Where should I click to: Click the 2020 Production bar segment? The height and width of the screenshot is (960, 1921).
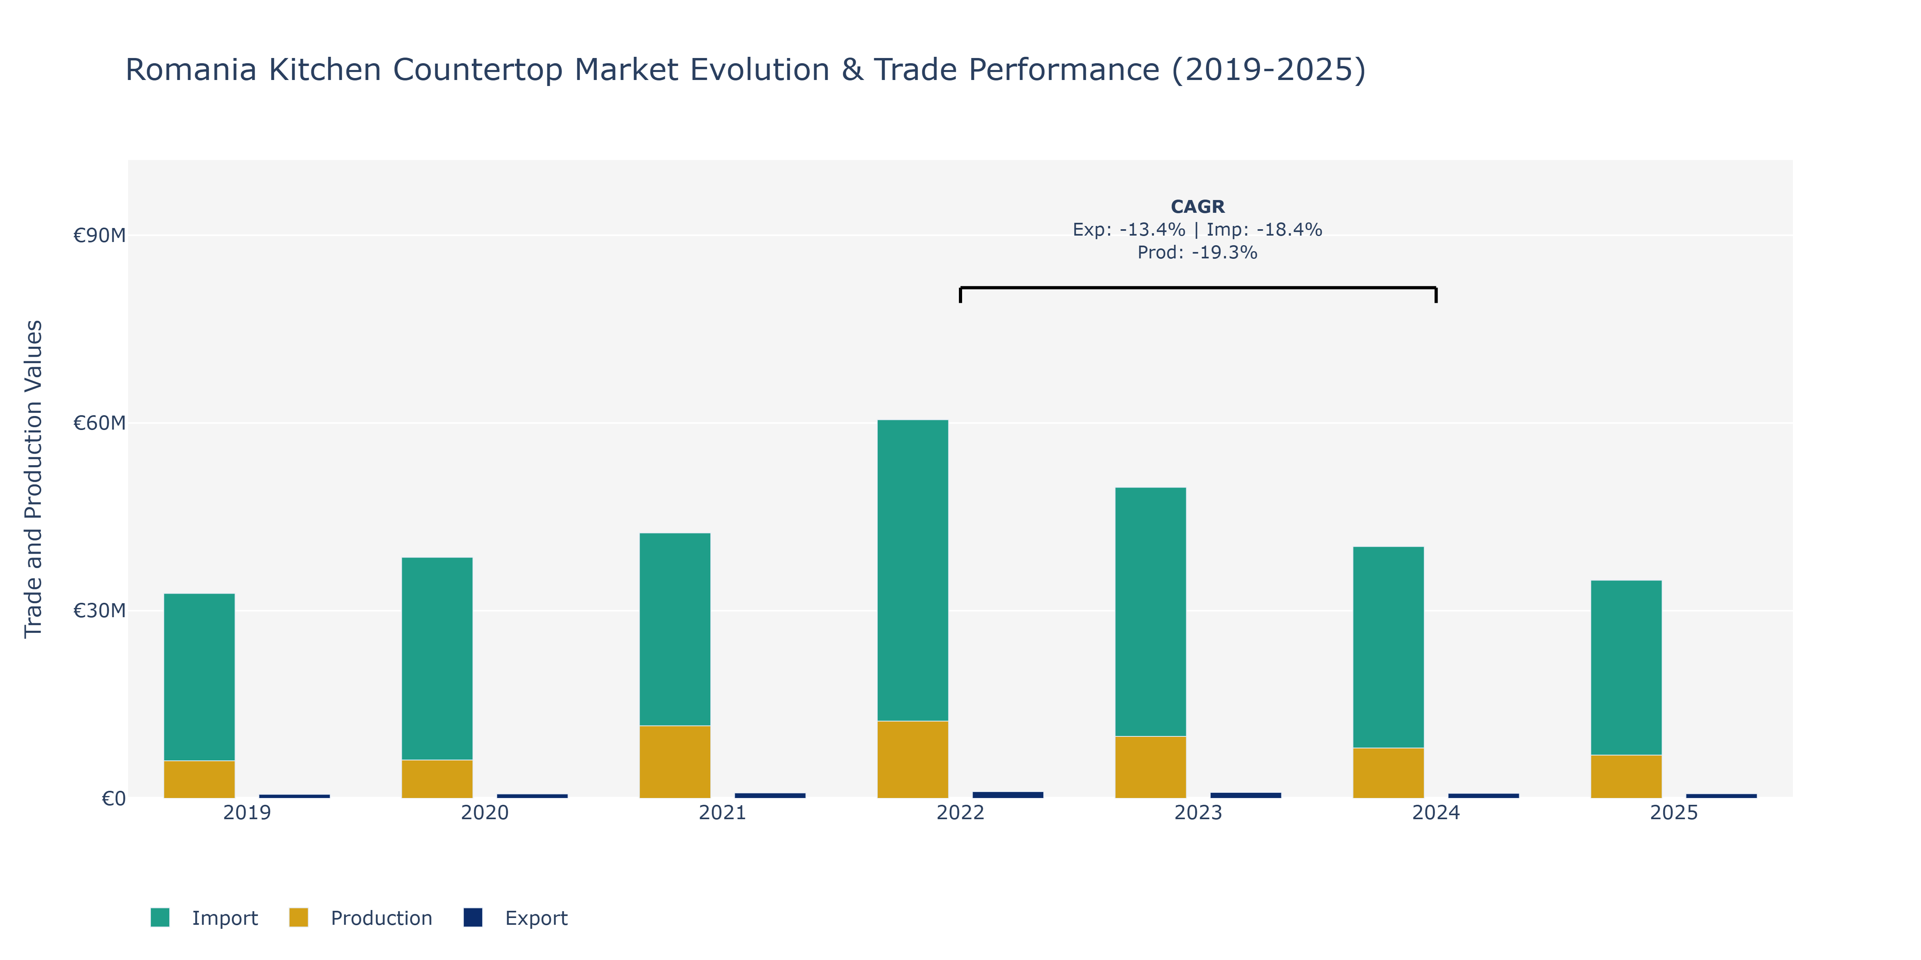(x=437, y=779)
